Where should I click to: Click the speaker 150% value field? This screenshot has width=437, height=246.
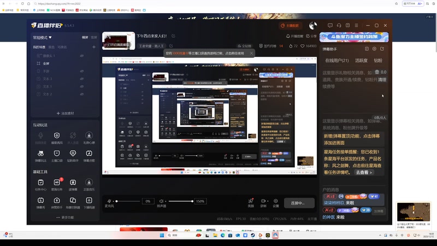[x=200, y=201]
